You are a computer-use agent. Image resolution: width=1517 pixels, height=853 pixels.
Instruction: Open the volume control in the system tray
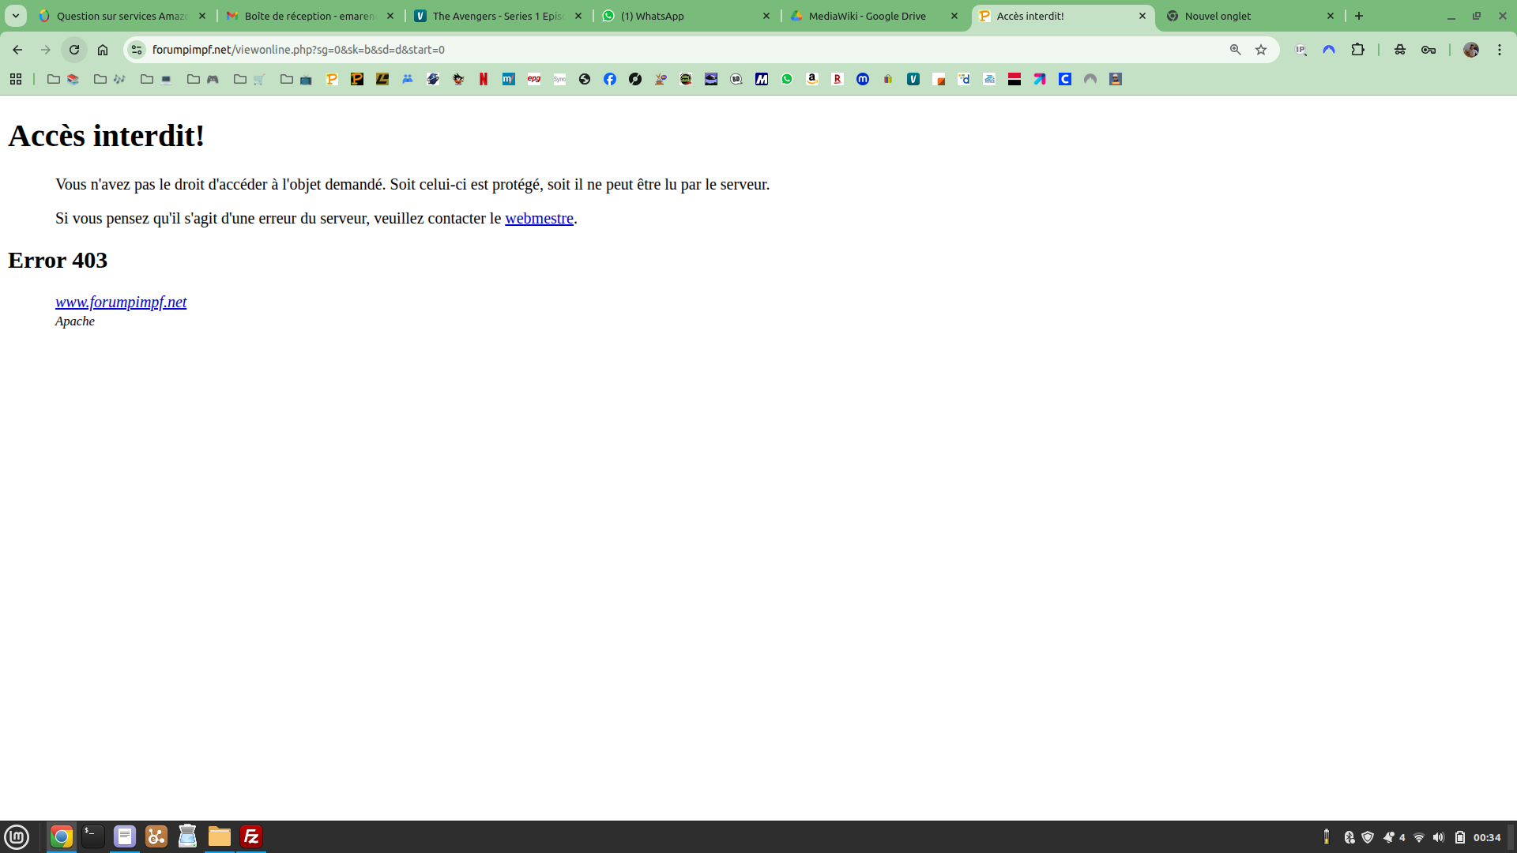[x=1439, y=837]
